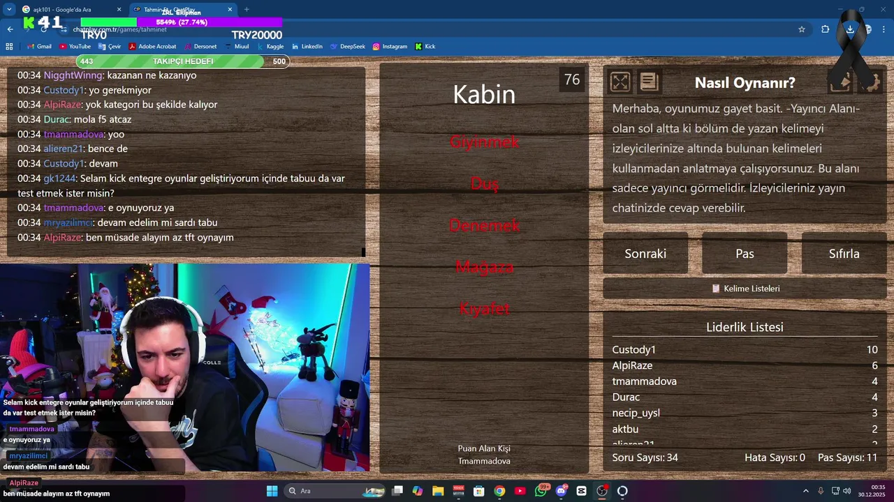Click the forbidden word Kıyafet

pos(484,309)
